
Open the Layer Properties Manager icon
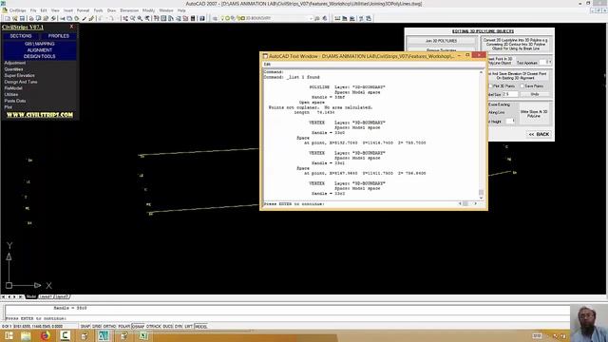(x=215, y=18)
